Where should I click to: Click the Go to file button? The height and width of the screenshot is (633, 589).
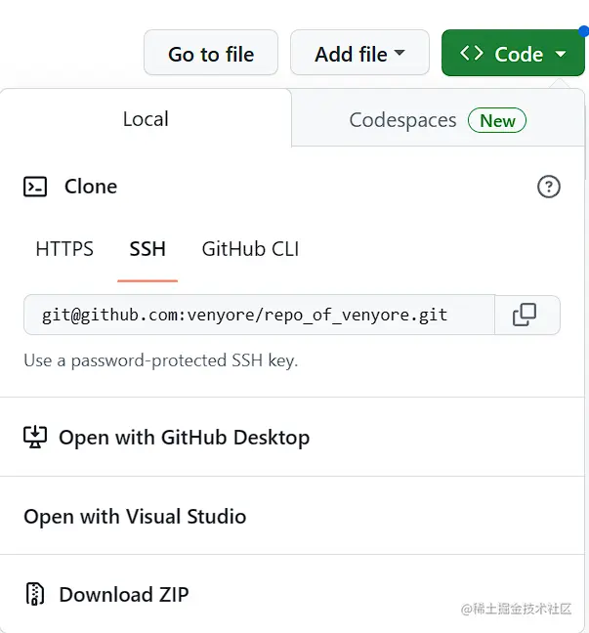pyautogui.click(x=211, y=53)
